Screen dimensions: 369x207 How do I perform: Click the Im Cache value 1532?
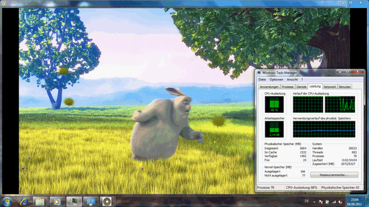point(303,152)
